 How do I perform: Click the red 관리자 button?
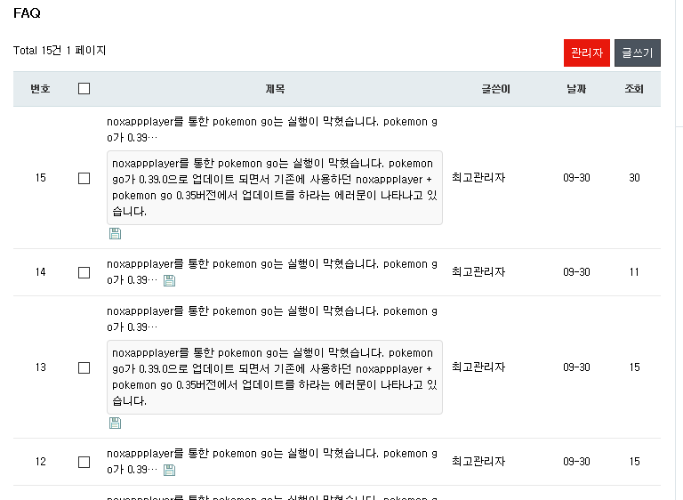pos(586,52)
